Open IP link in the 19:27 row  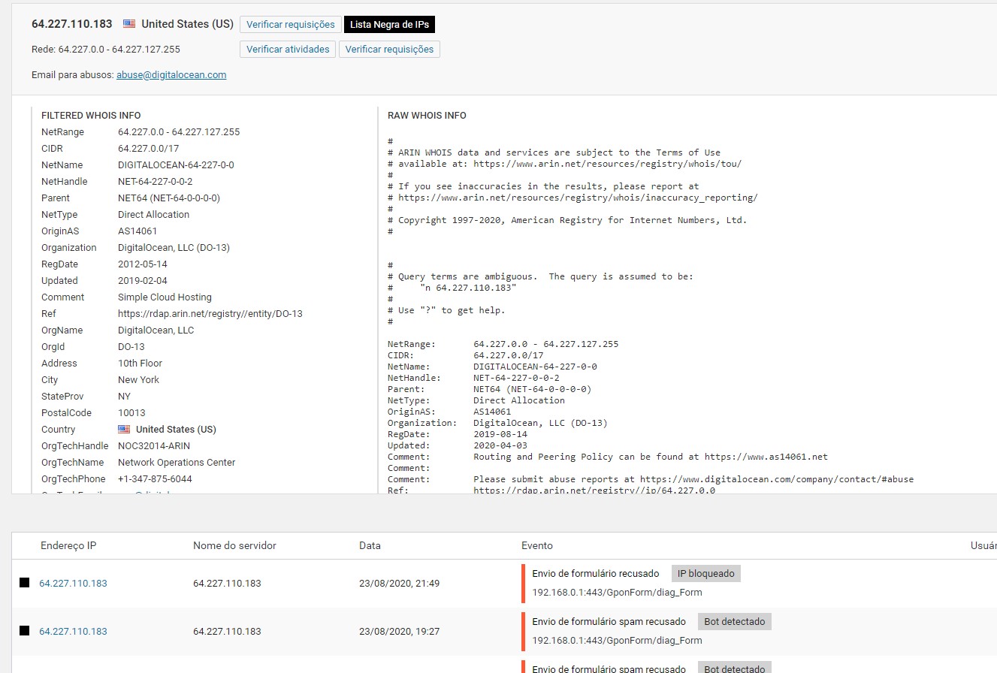click(x=73, y=632)
